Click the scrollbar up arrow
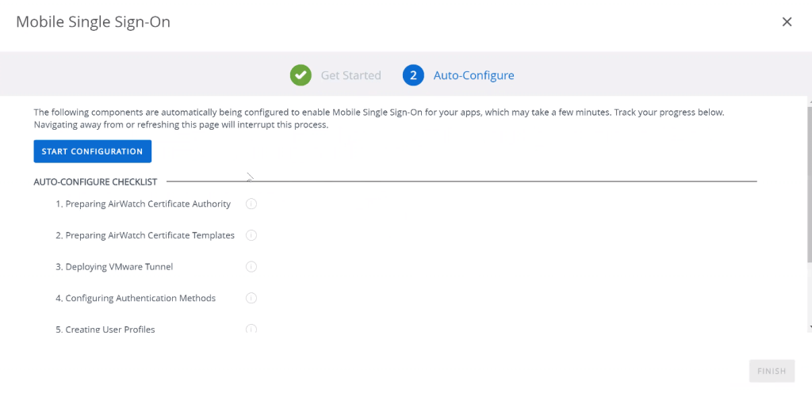812x400 pixels. (808, 101)
